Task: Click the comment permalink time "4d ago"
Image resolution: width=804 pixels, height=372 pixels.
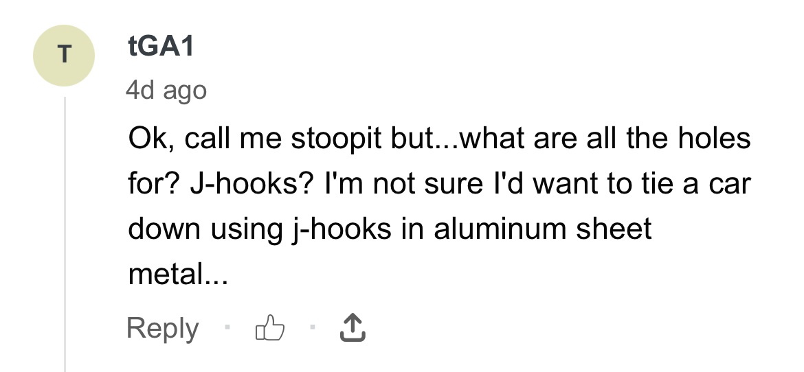Action: pos(166,90)
